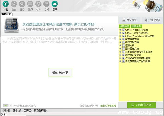Expand the Office Excel 办公文档 tree node
This screenshot has height=116, width=164.
121,33
